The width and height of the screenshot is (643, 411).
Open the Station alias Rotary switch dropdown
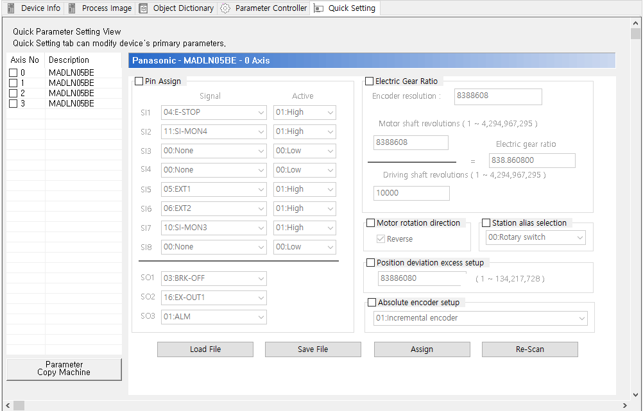536,237
